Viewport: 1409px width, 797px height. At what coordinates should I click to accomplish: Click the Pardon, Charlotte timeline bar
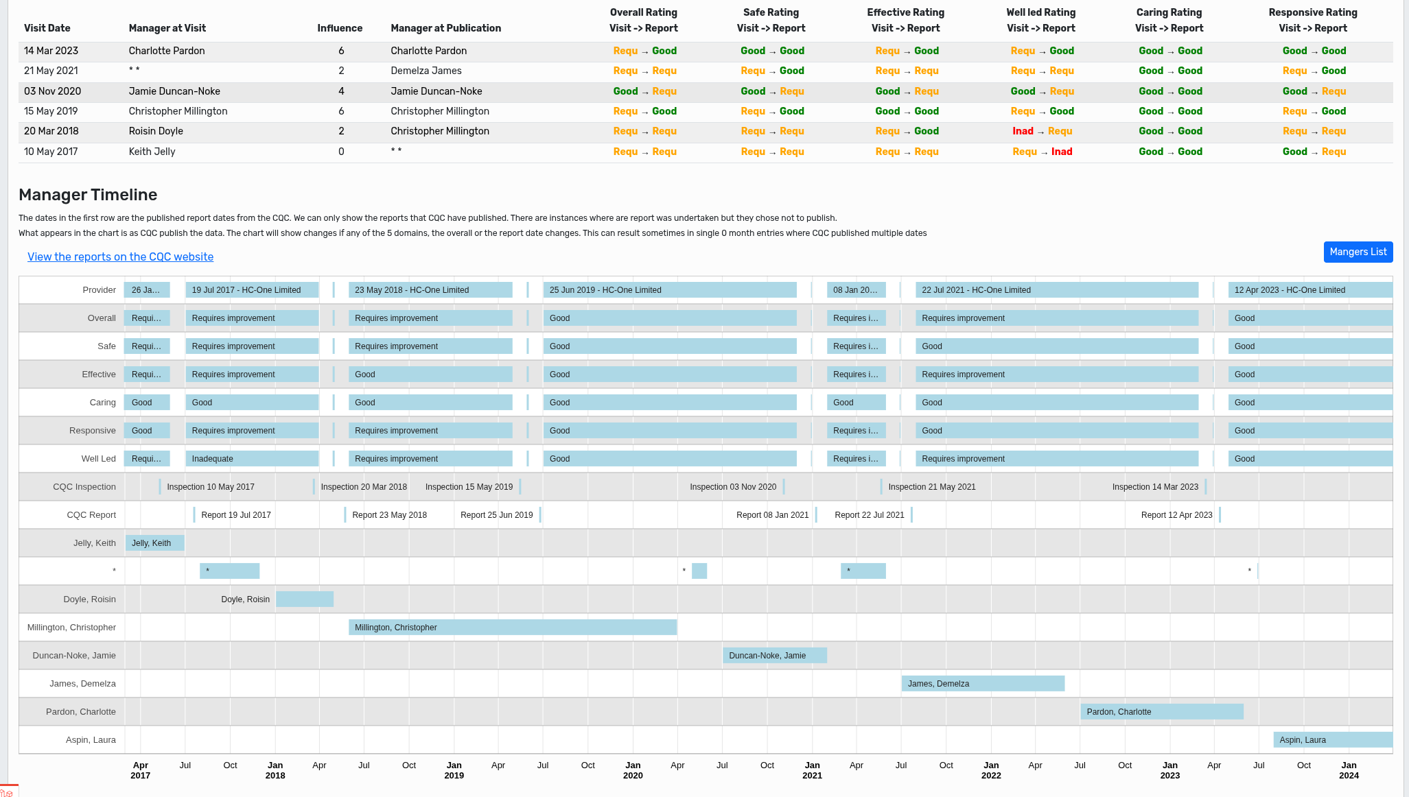coord(1161,712)
